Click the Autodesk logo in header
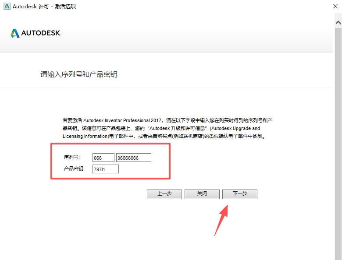Image resolution: width=342 pixels, height=260 pixels. (x=36, y=33)
